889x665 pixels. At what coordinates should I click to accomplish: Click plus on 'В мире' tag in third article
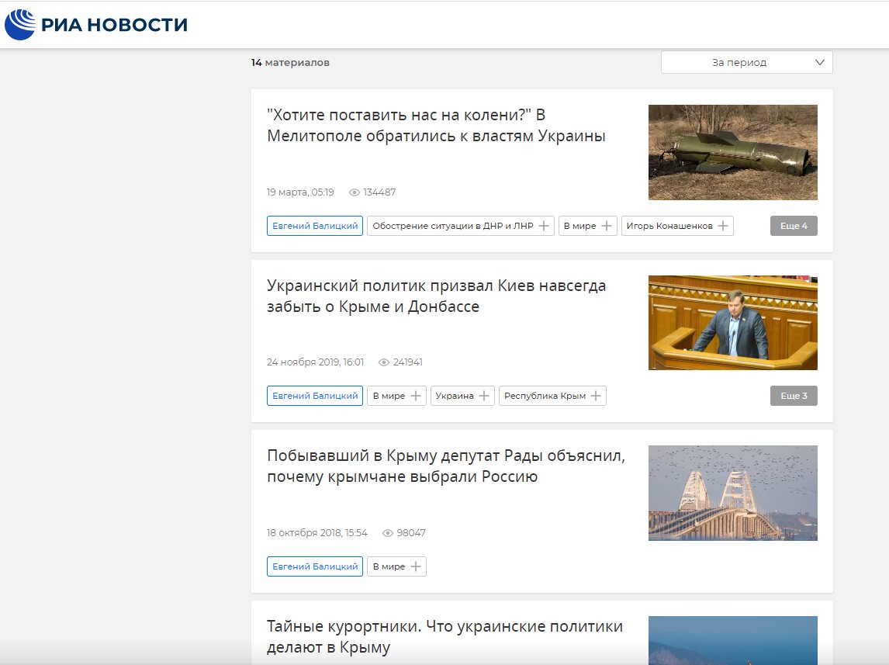pyautogui.click(x=416, y=566)
